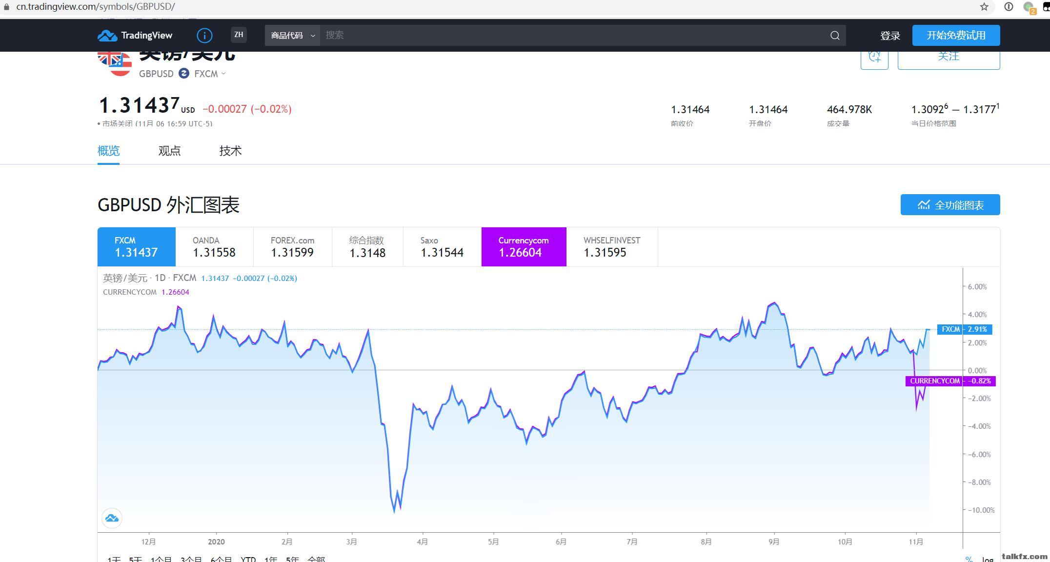Switch to the 概览 tab
This screenshot has width=1050, height=562.
point(108,151)
